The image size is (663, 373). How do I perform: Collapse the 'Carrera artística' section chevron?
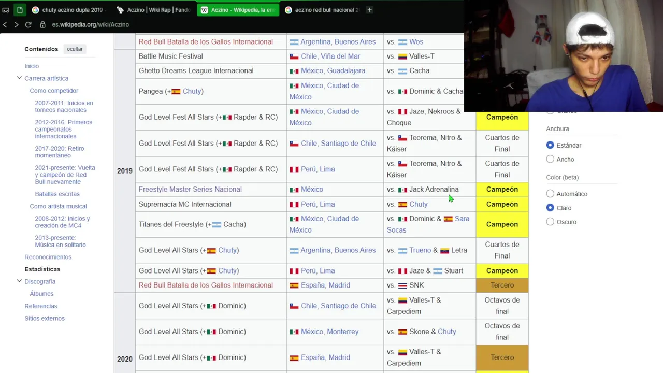(19, 78)
